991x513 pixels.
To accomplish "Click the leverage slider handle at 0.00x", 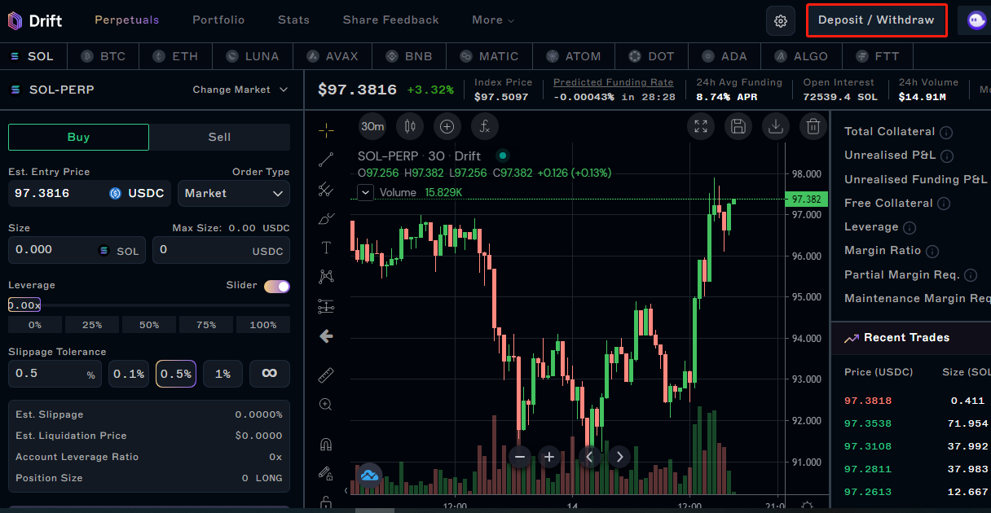I will (24, 305).
